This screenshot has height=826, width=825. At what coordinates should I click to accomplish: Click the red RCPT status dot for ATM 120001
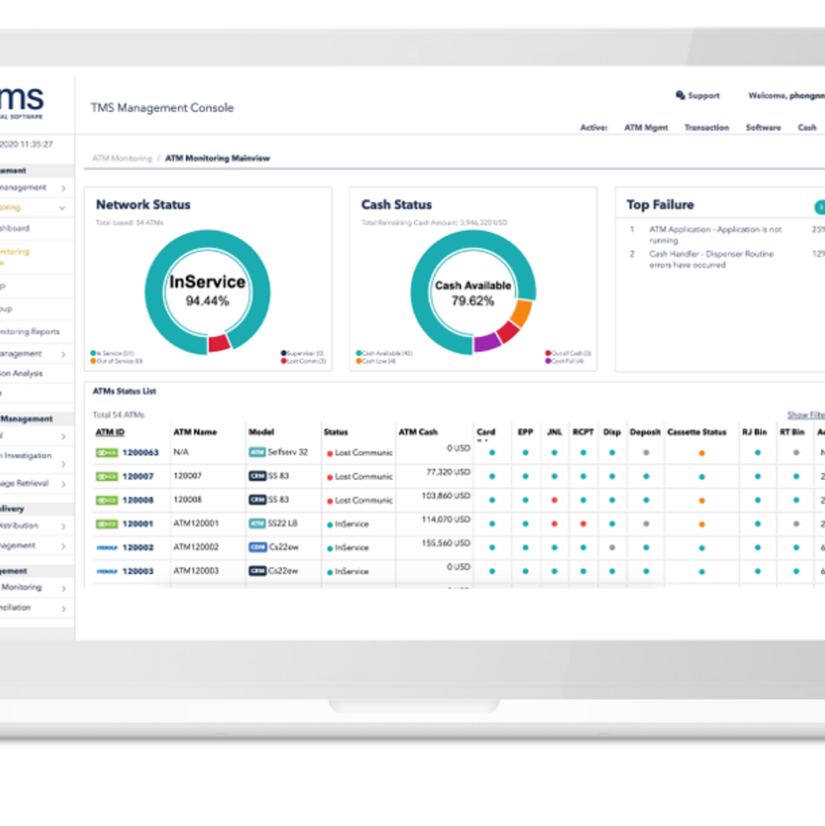coord(583,524)
